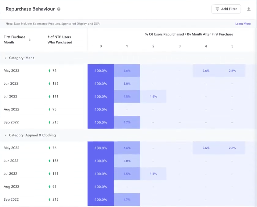Click the filter funnel icon inside Add Filter
Image resolution: width=257 pixels, height=207 pixels.
pos(218,9)
